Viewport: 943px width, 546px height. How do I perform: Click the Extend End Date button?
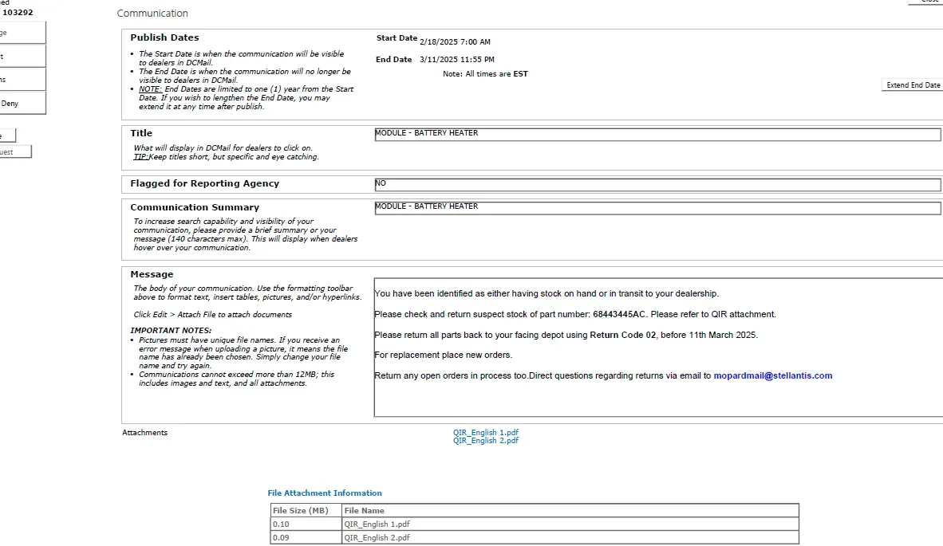(x=913, y=85)
